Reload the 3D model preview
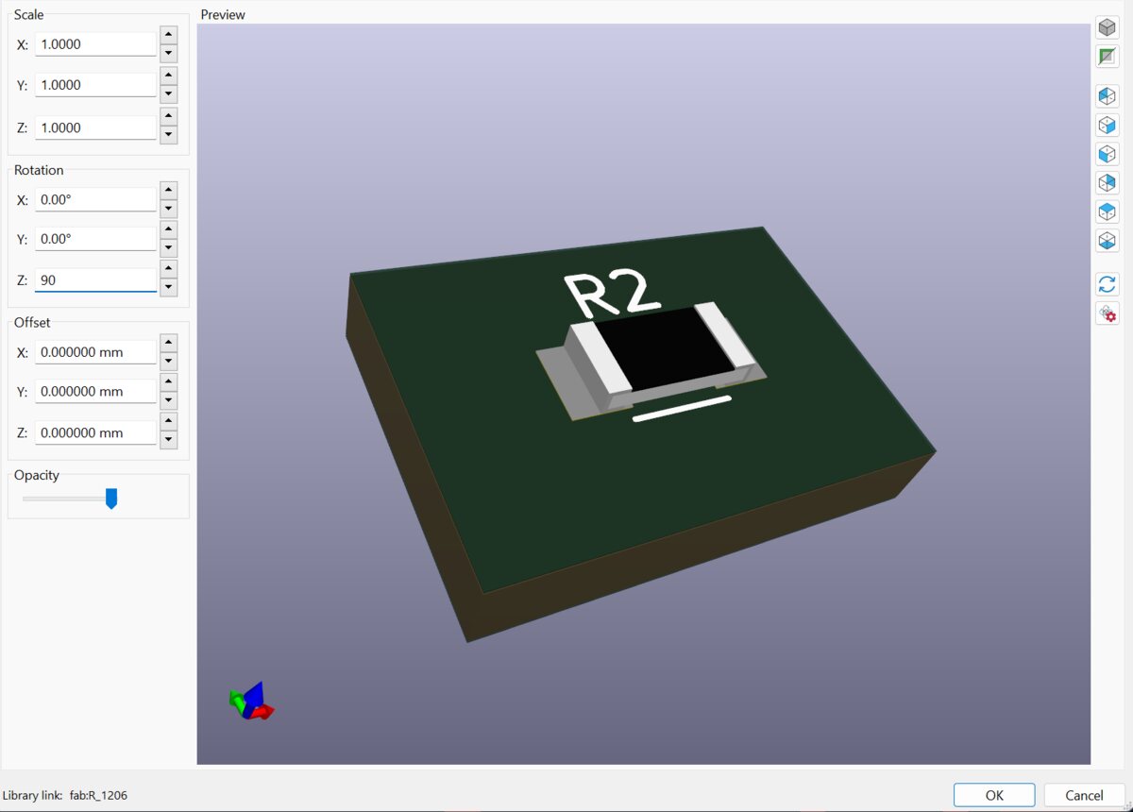The width and height of the screenshot is (1133, 812). point(1107,283)
